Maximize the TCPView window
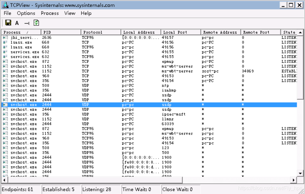Image resolution: width=305 pixels, height=194 pixels. pos(291,5)
